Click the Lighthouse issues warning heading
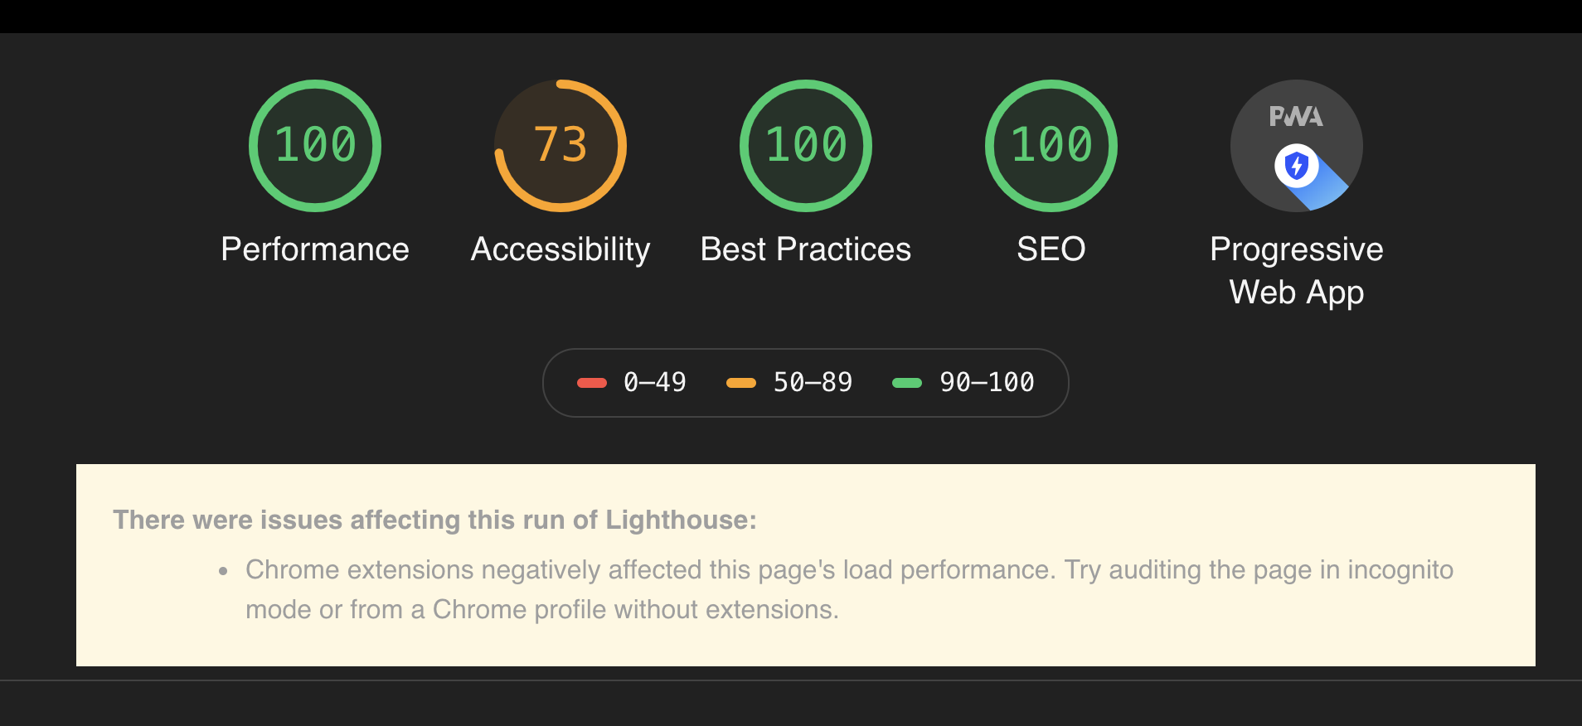 [434, 520]
